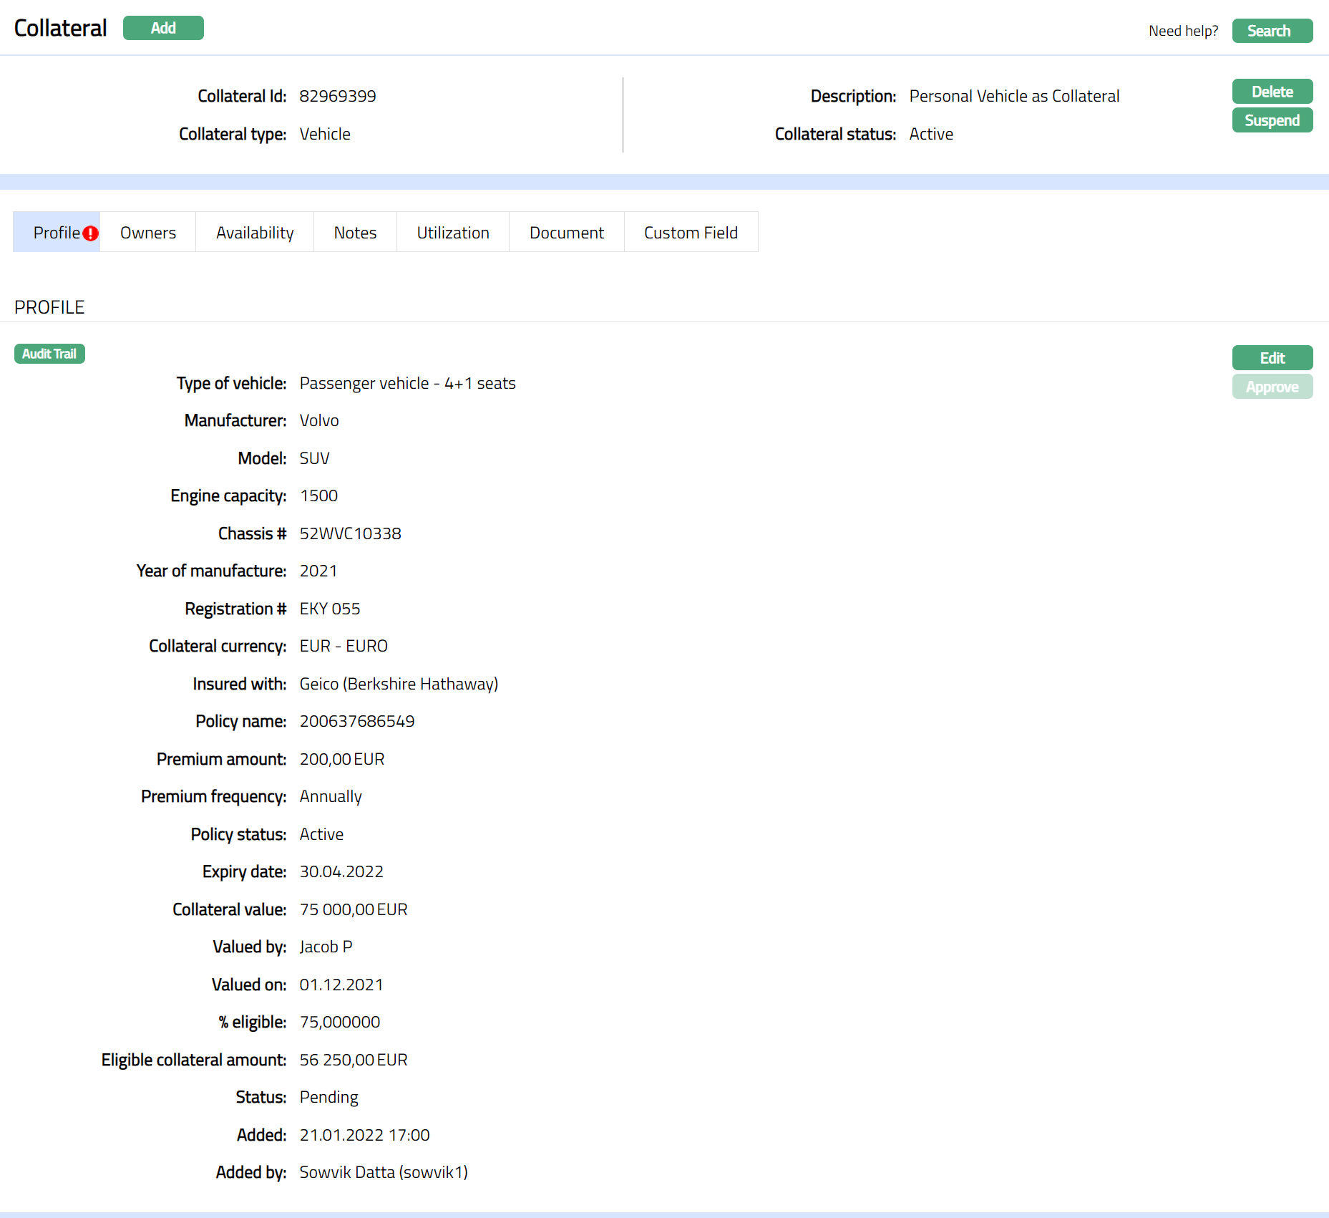This screenshot has height=1218, width=1329.
Task: Click the Collateral Id value 82969399
Action: (337, 96)
